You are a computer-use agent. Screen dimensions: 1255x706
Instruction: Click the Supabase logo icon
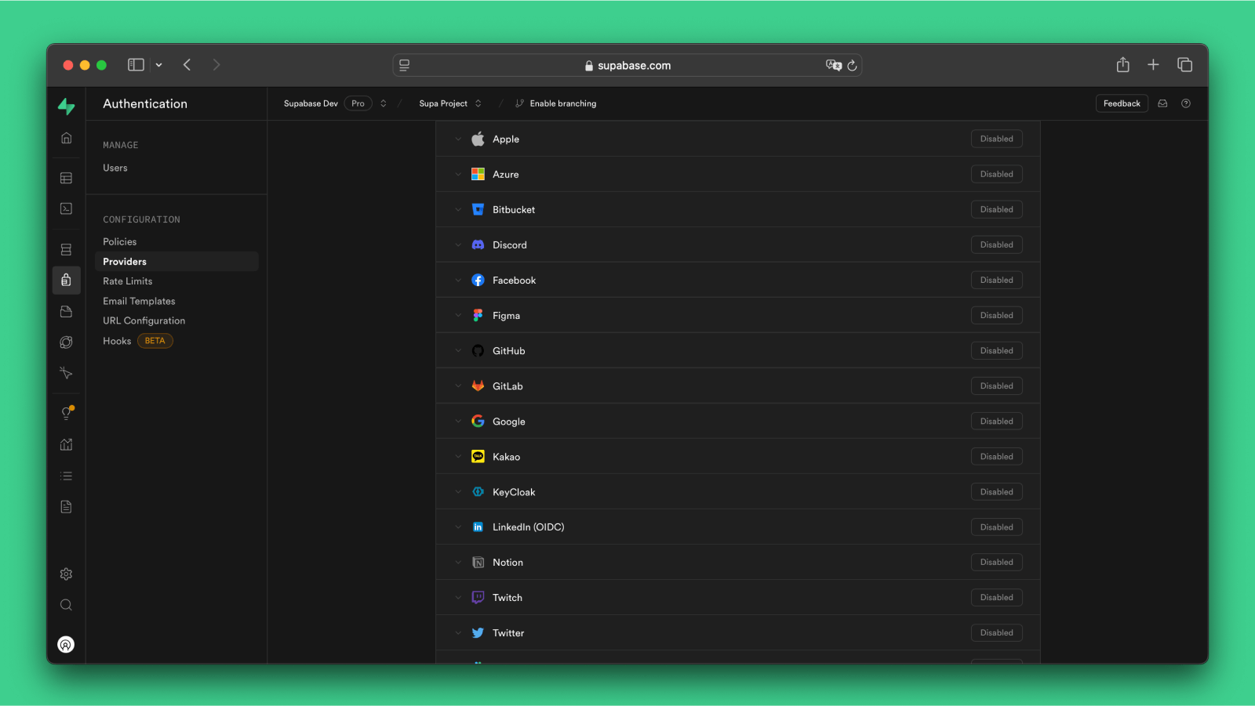(x=67, y=106)
